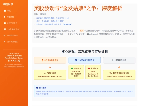This screenshot has width=141, height=106.
Task: Click the 原始文章链接 label
Action: 40,14
